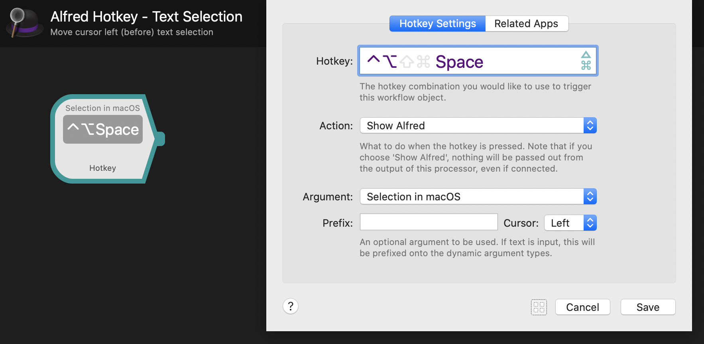704x344 pixels.
Task: Open the Action dropdown showing Show Alfred
Action: click(x=478, y=126)
